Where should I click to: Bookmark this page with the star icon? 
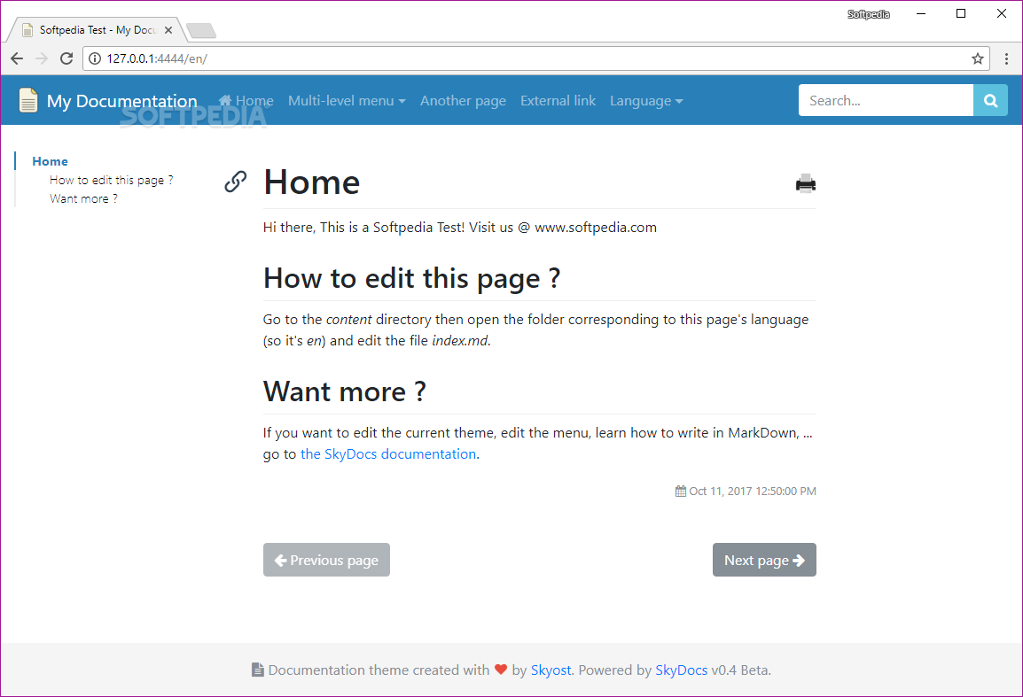(x=977, y=58)
